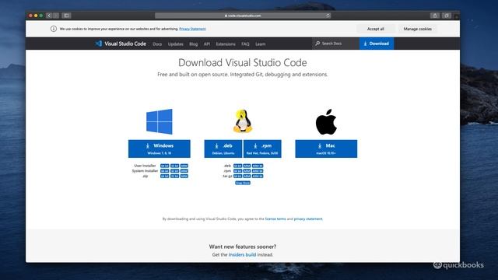The height and width of the screenshot is (280, 498).
Task: Open the cookie banner Privacy Statement link
Action: (192, 29)
